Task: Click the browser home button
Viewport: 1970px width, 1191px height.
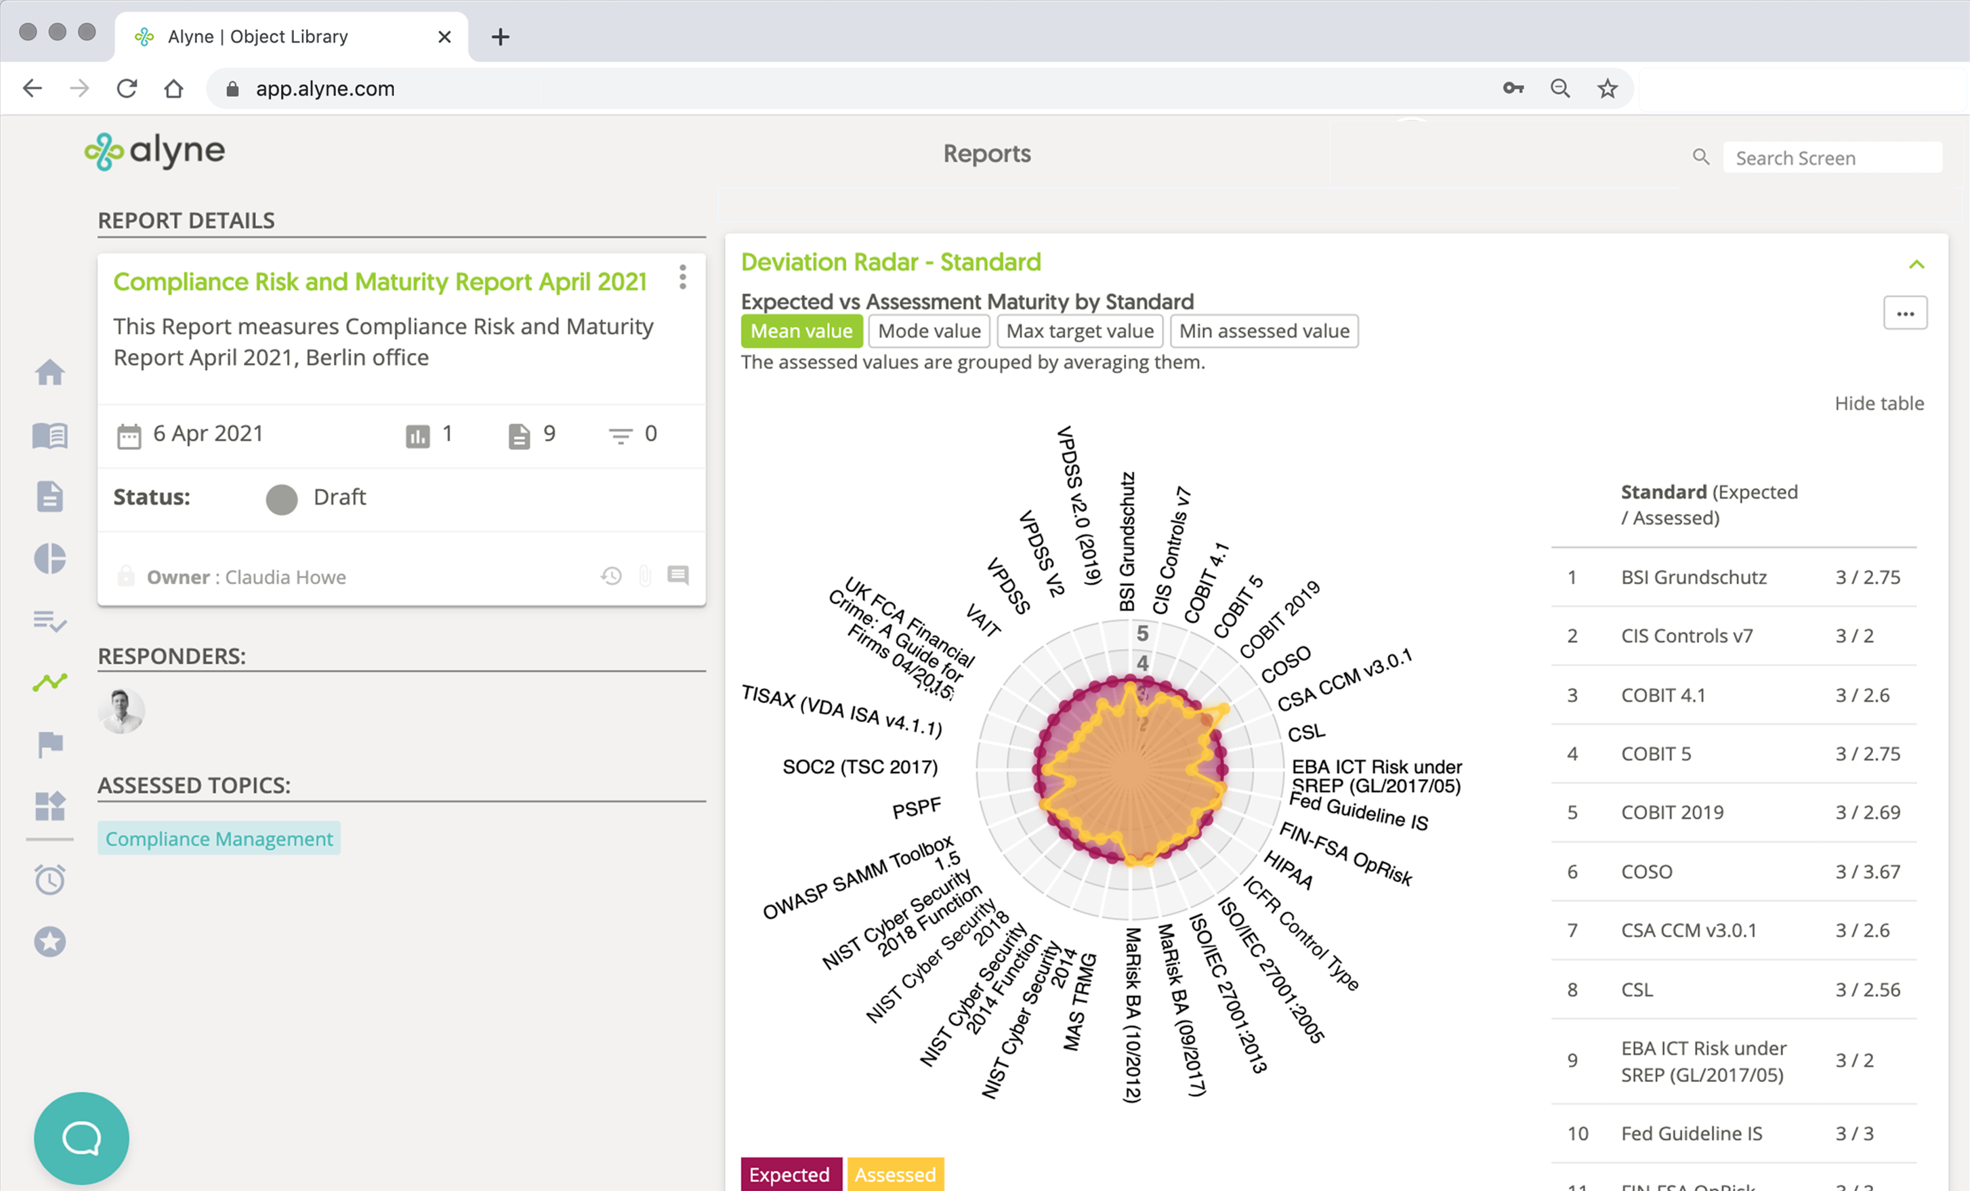Action: tap(173, 88)
